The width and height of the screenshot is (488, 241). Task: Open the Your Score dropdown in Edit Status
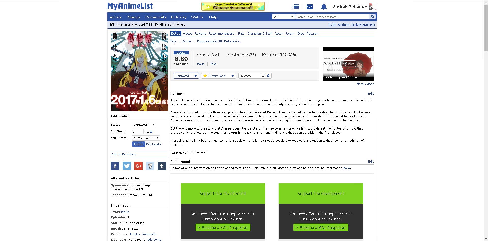[x=146, y=138]
